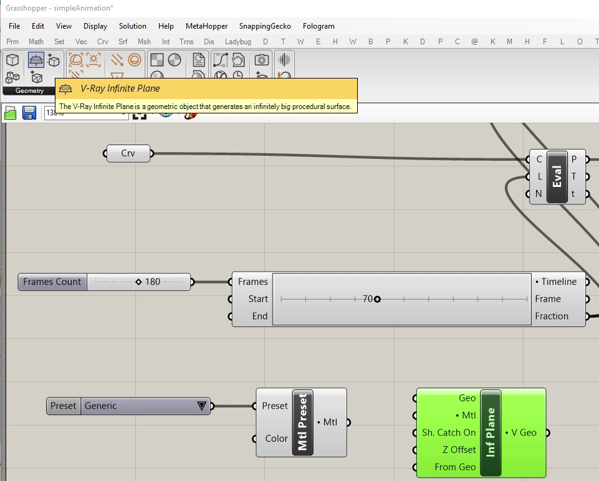Open a file with green folder icon

[x=11, y=113]
